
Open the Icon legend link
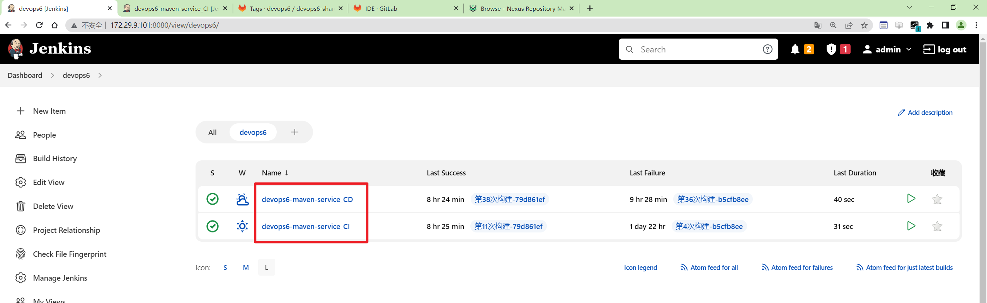tap(640, 268)
